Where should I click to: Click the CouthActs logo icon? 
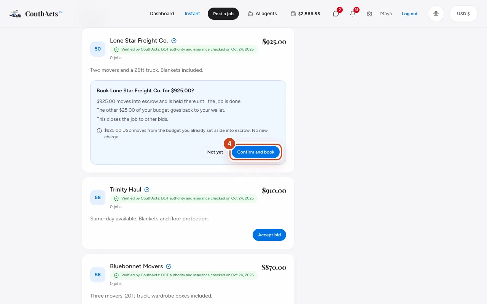tap(15, 14)
